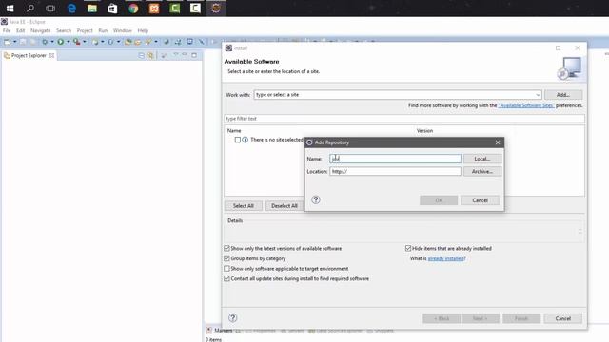
Task: Collapse all in Project Explorer
Action: 142,55
